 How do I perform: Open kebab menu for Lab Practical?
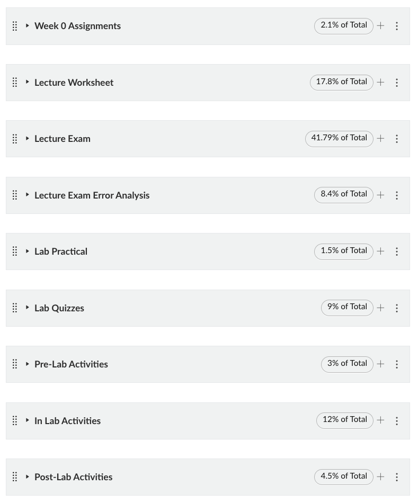pos(397,251)
